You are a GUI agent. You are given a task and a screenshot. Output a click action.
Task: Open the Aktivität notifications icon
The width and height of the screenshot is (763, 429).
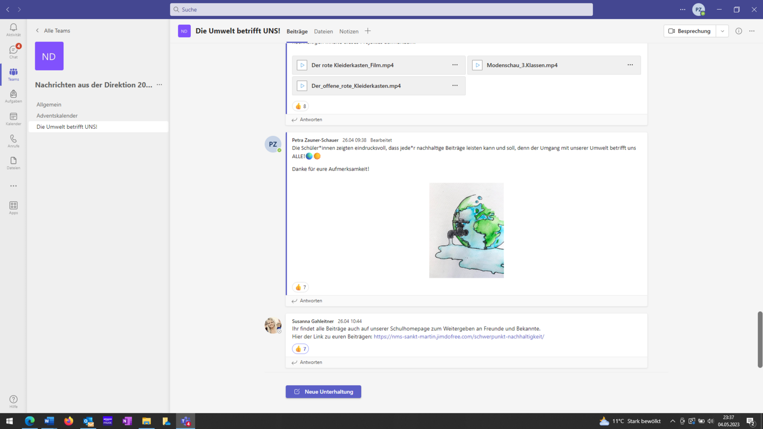coord(13,30)
